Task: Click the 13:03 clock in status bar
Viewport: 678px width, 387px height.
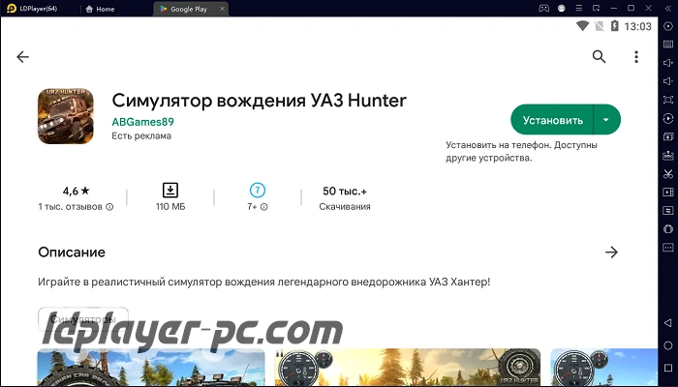Action: point(637,26)
